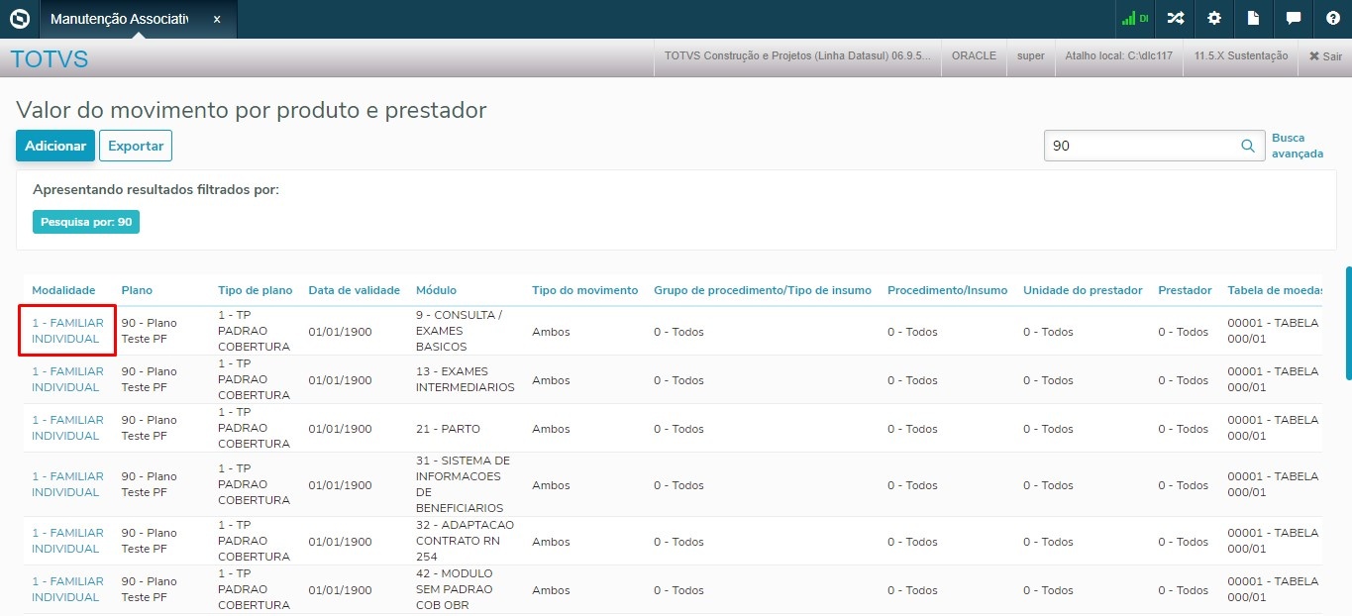Click the TOTVS circular logo icon
Image resolution: width=1352 pixels, height=616 pixels.
click(x=19, y=19)
